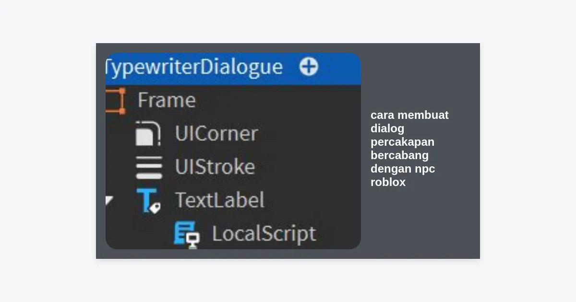Open the LocalScript item label
Viewport: 576px width, 302px height.
[x=264, y=234]
